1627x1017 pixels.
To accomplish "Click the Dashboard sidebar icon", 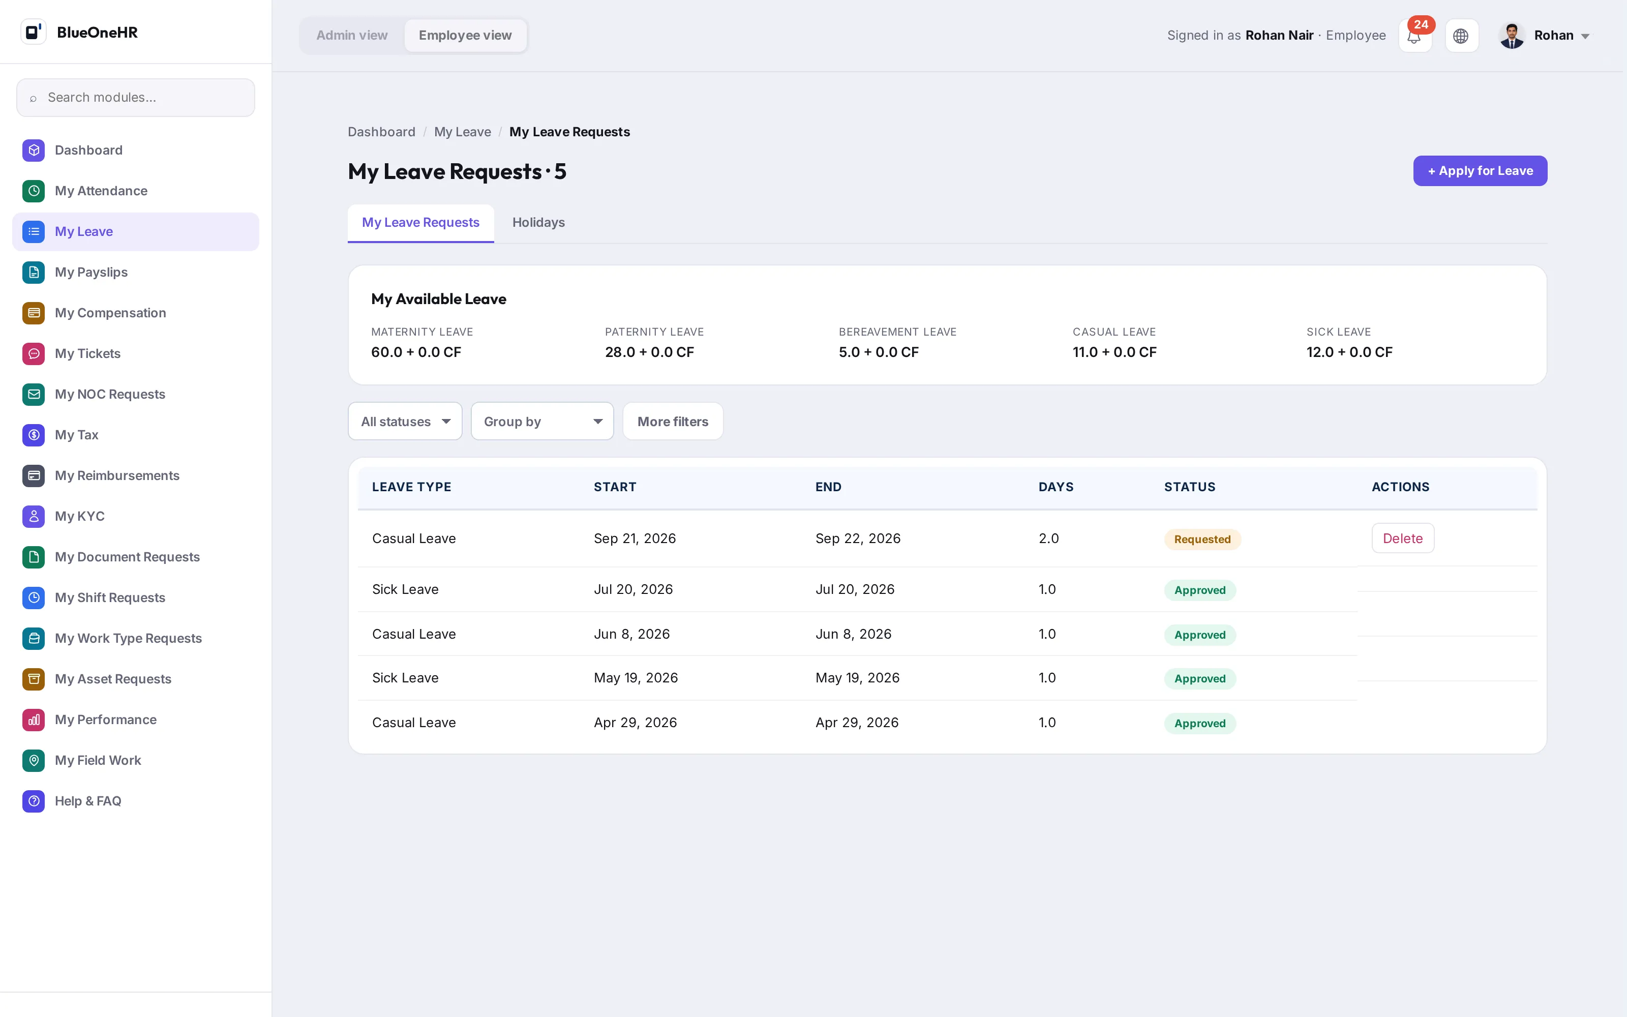I will 34,150.
